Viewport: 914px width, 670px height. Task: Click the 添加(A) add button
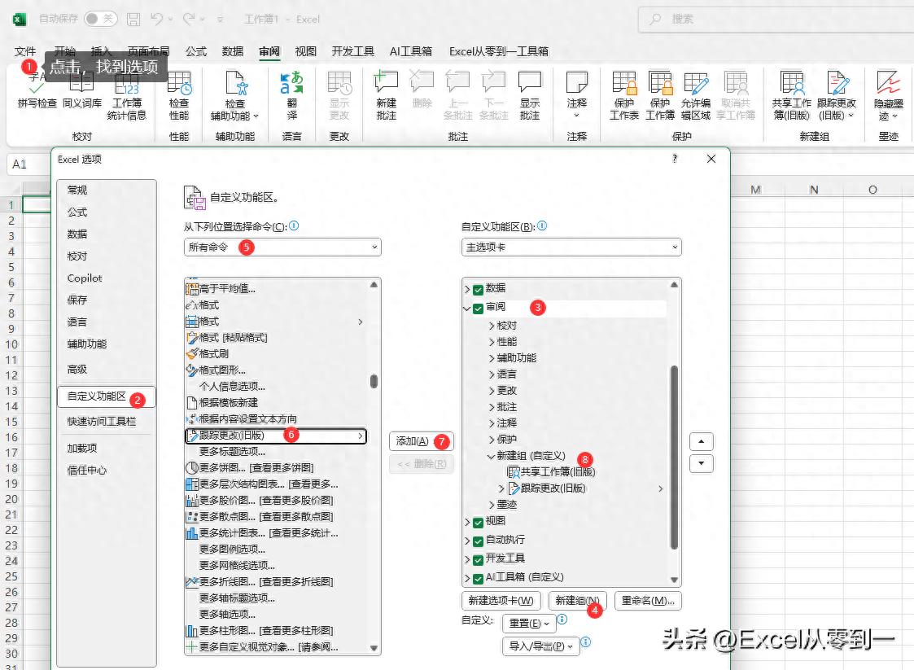click(422, 441)
